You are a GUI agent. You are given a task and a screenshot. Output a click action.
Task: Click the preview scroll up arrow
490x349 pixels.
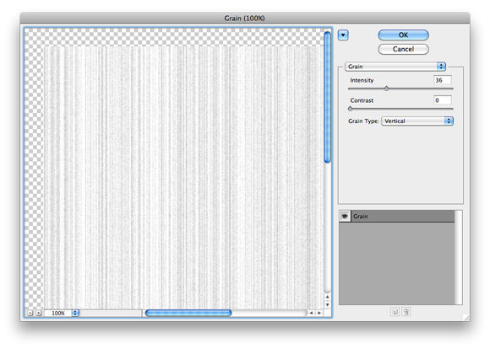tap(327, 297)
